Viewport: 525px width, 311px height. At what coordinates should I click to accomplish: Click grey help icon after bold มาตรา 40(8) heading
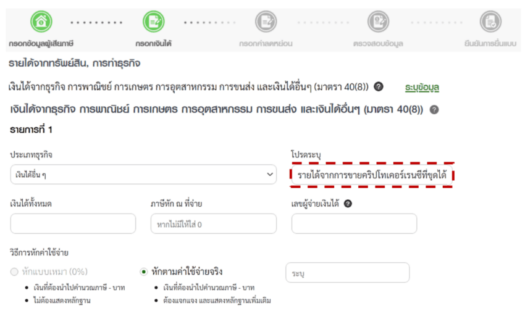434,110
